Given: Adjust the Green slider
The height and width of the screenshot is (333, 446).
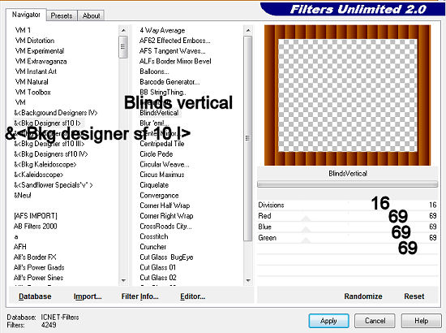Looking at the screenshot, I should click(x=347, y=238).
